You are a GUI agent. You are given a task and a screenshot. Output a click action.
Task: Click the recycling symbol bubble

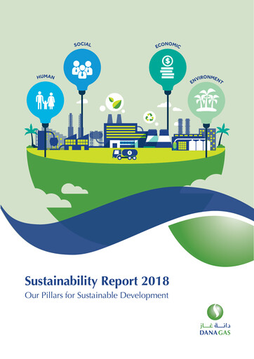[149, 117]
